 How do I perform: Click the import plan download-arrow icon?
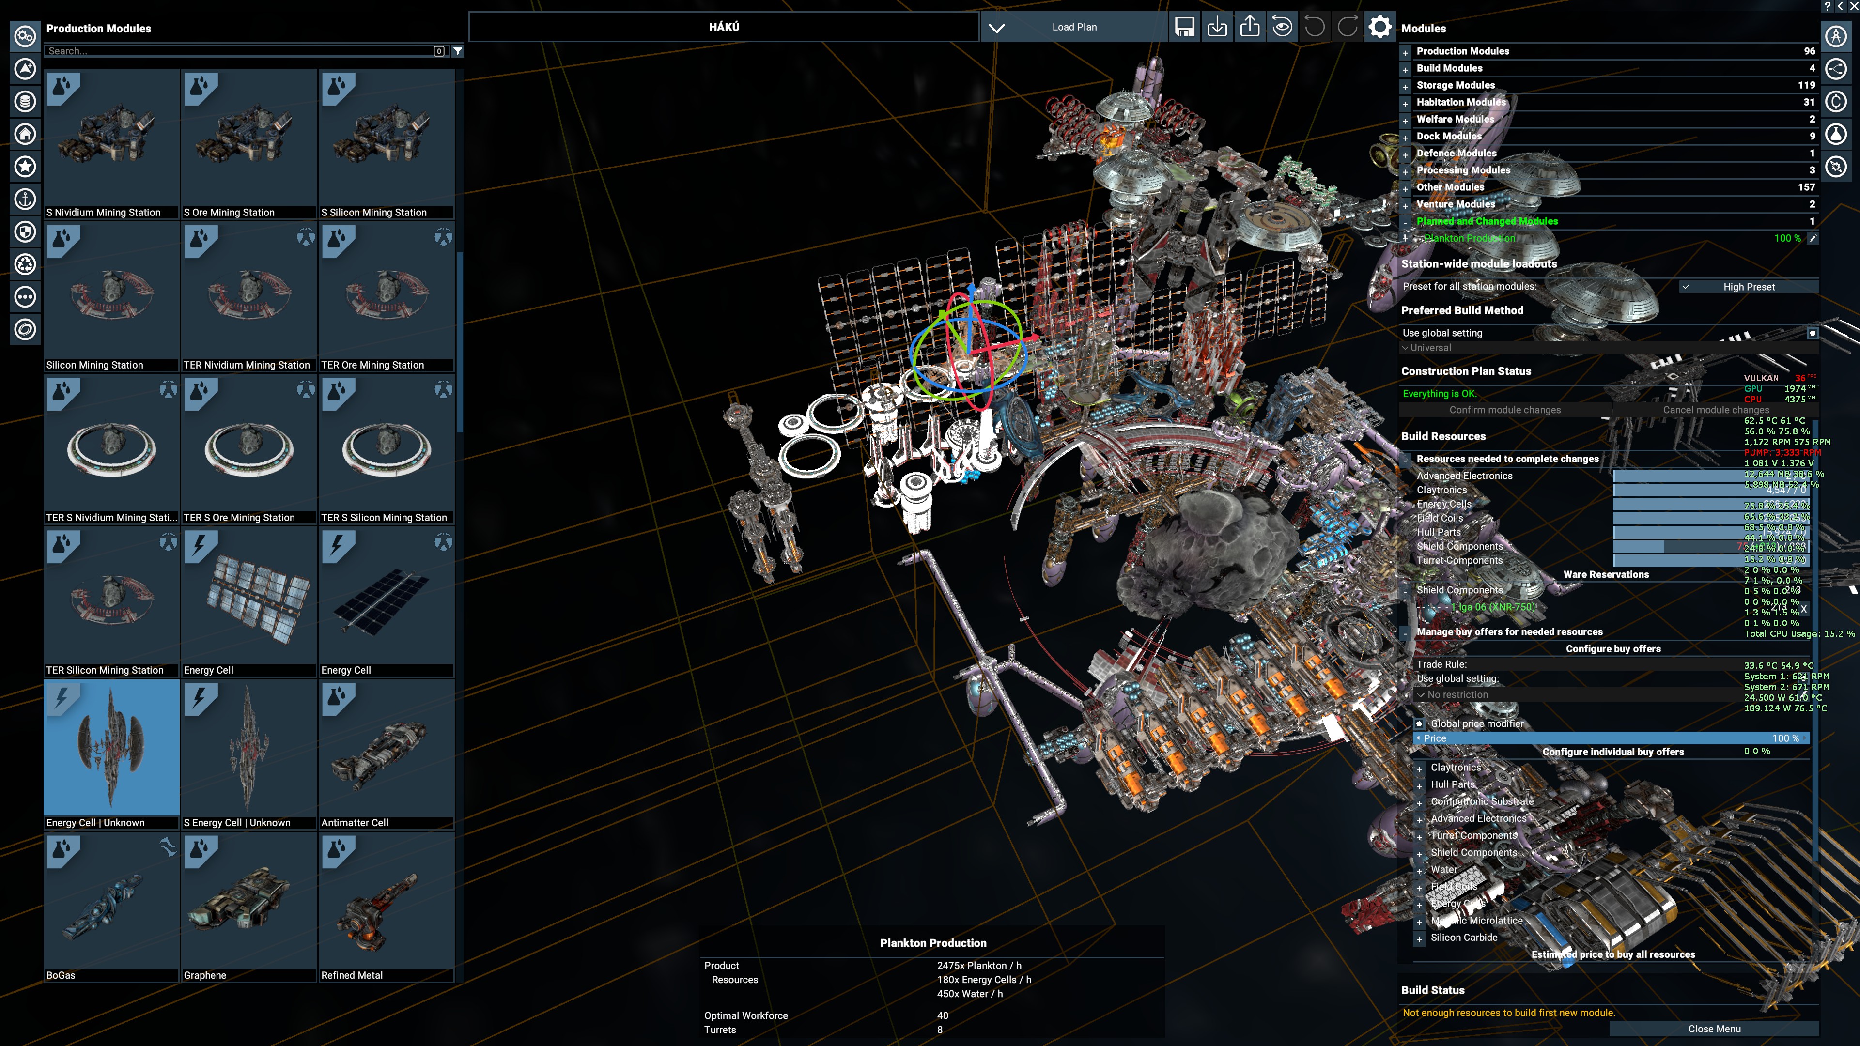click(1217, 28)
